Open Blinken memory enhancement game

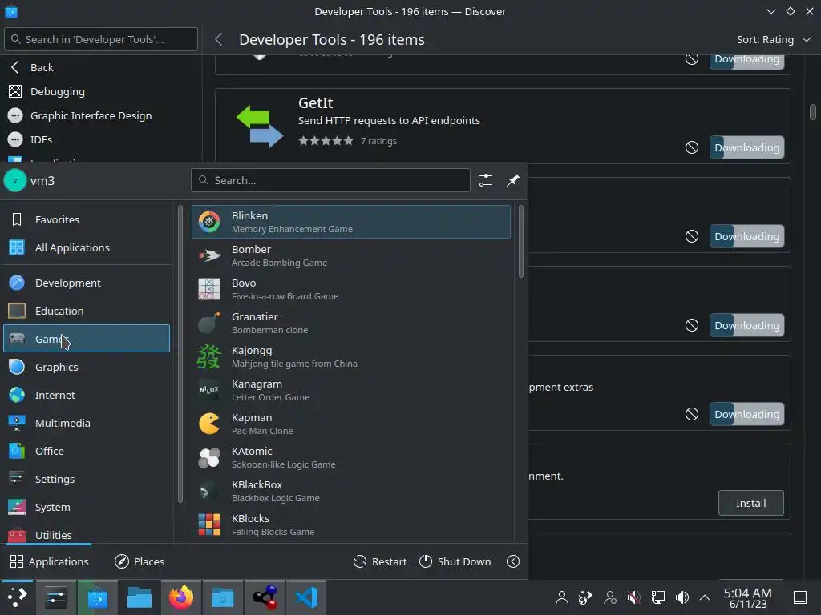point(351,222)
